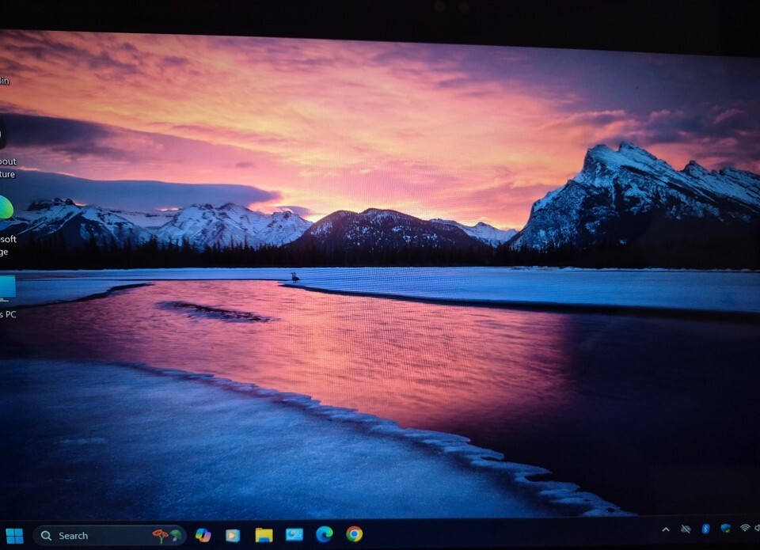Viewport: 760px width, 550px height.
Task: Launch Copilot from the taskbar
Action: [203, 535]
